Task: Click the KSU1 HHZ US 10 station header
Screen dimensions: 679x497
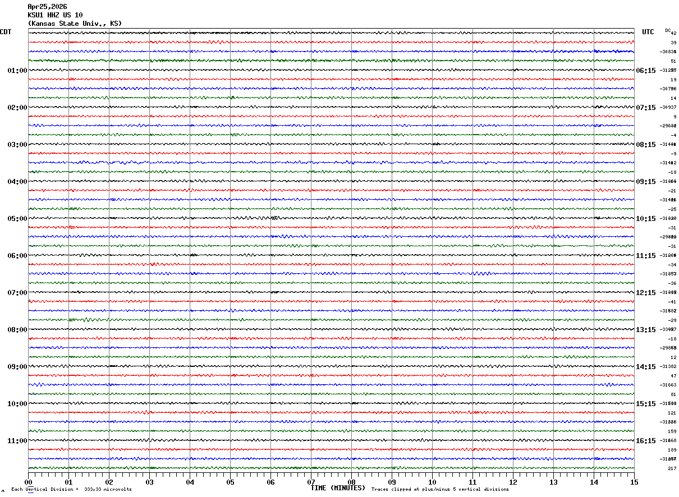Action: pos(55,15)
